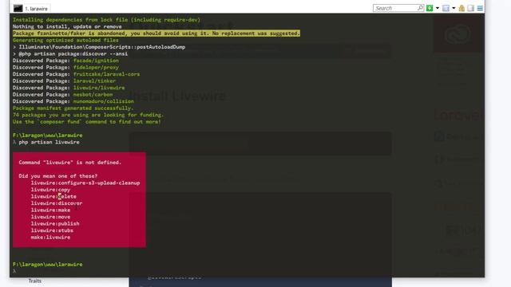
Task: Click the "laravel/tinker" package name
Action: coord(94,81)
